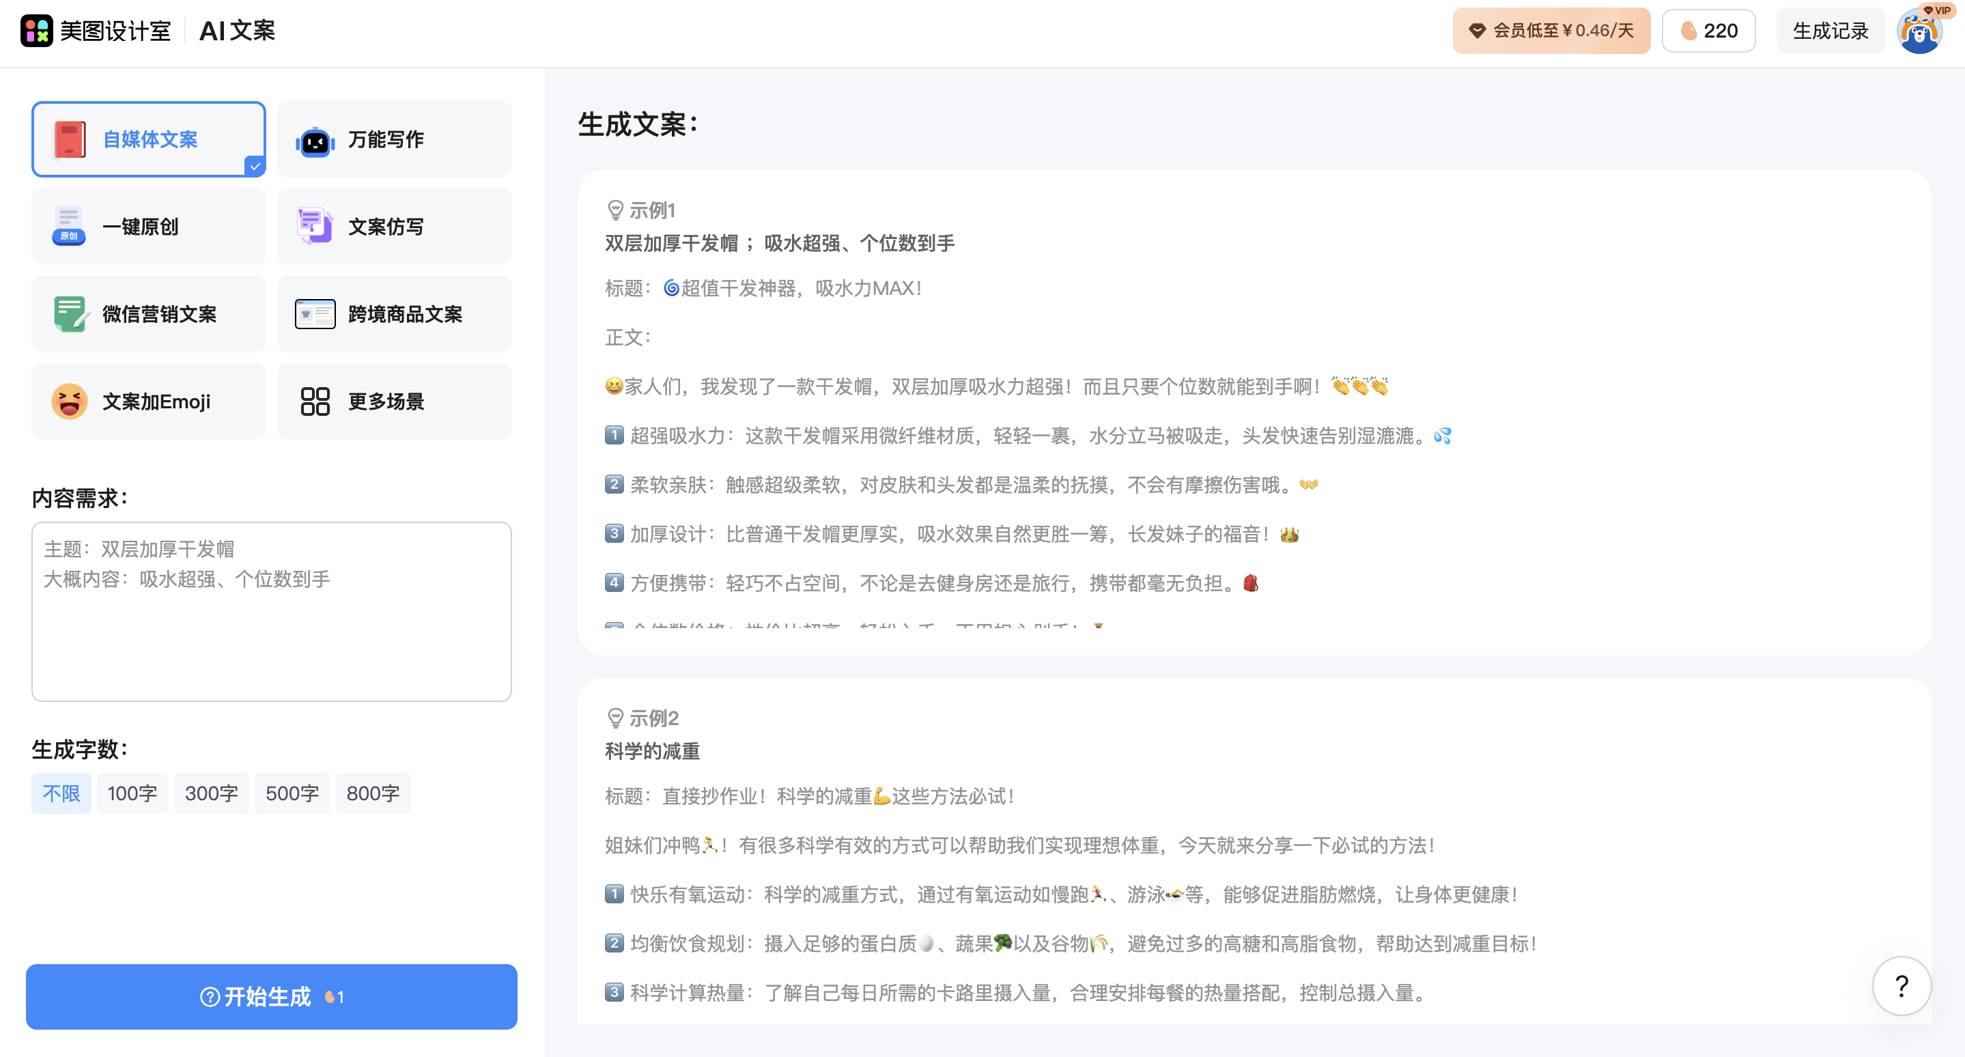Click the 会员低至¥0.46/天 membership banner

[1551, 31]
